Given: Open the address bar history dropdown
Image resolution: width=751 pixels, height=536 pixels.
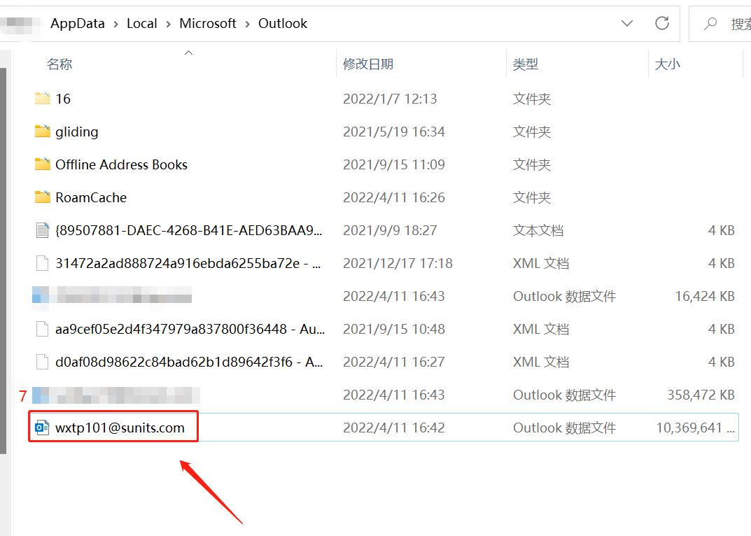Looking at the screenshot, I should (x=627, y=23).
